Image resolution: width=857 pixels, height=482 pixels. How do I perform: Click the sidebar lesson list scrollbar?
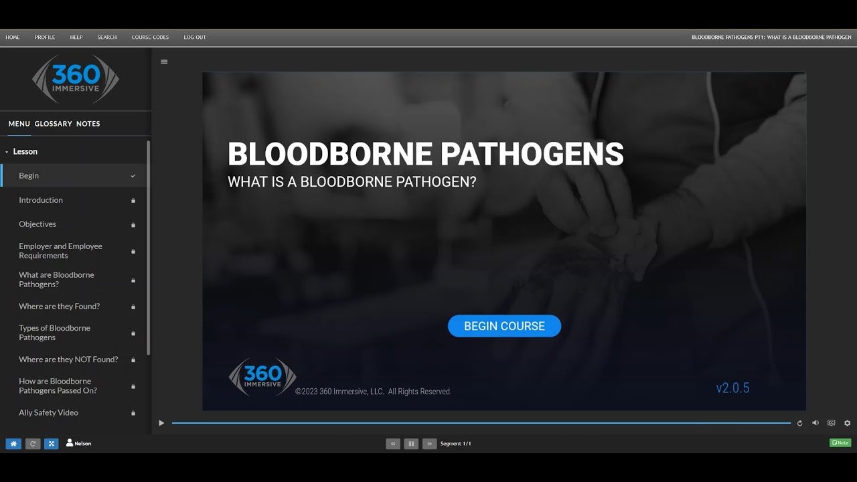click(148, 248)
